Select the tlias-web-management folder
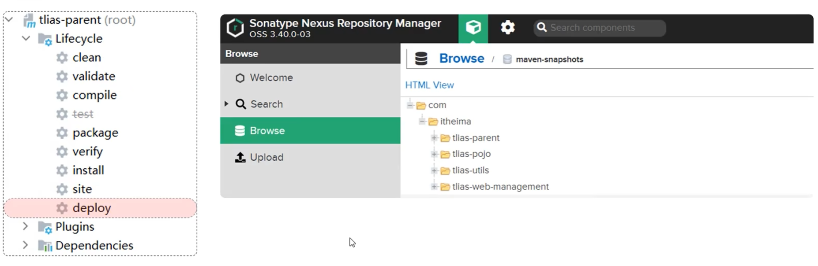This screenshot has height=266, width=818. point(500,187)
